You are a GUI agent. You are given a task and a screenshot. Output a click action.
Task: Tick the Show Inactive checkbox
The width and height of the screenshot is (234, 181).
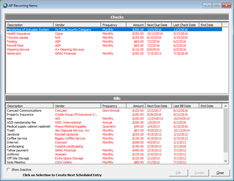(x=9, y=170)
